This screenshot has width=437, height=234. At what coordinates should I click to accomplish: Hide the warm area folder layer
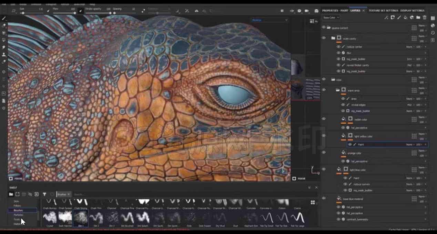click(324, 90)
